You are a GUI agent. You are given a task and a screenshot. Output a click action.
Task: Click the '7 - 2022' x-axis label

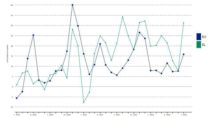pyautogui.click(x=184, y=115)
